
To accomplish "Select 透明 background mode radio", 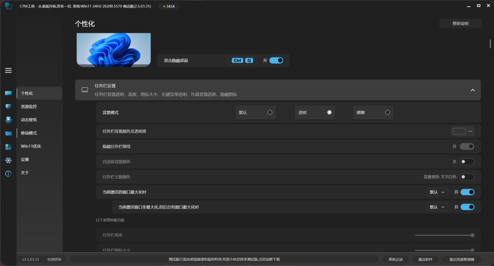I will click(x=329, y=112).
